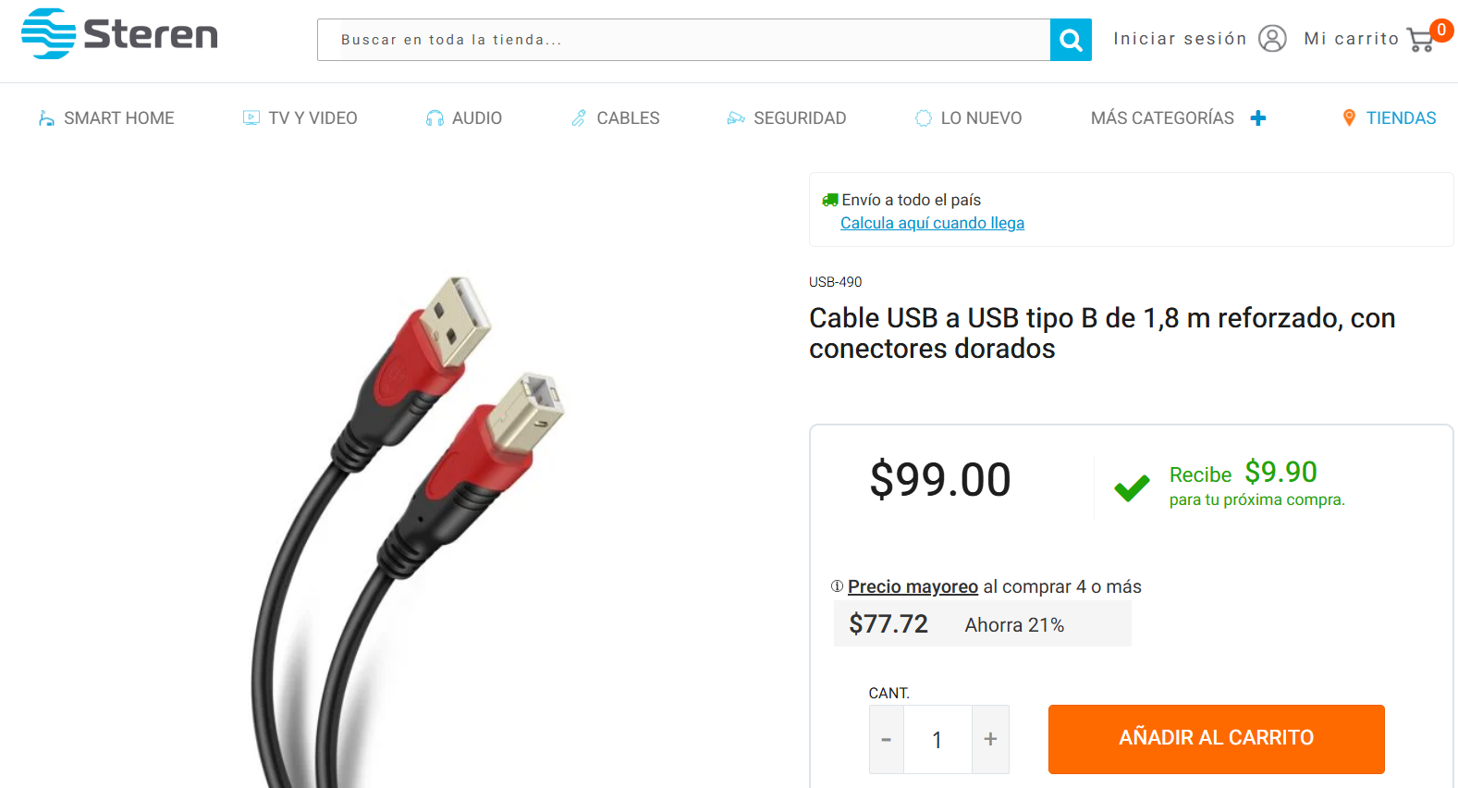Click the Tiendas location pin icon
Screen dimensions: 1458x788
(1349, 117)
